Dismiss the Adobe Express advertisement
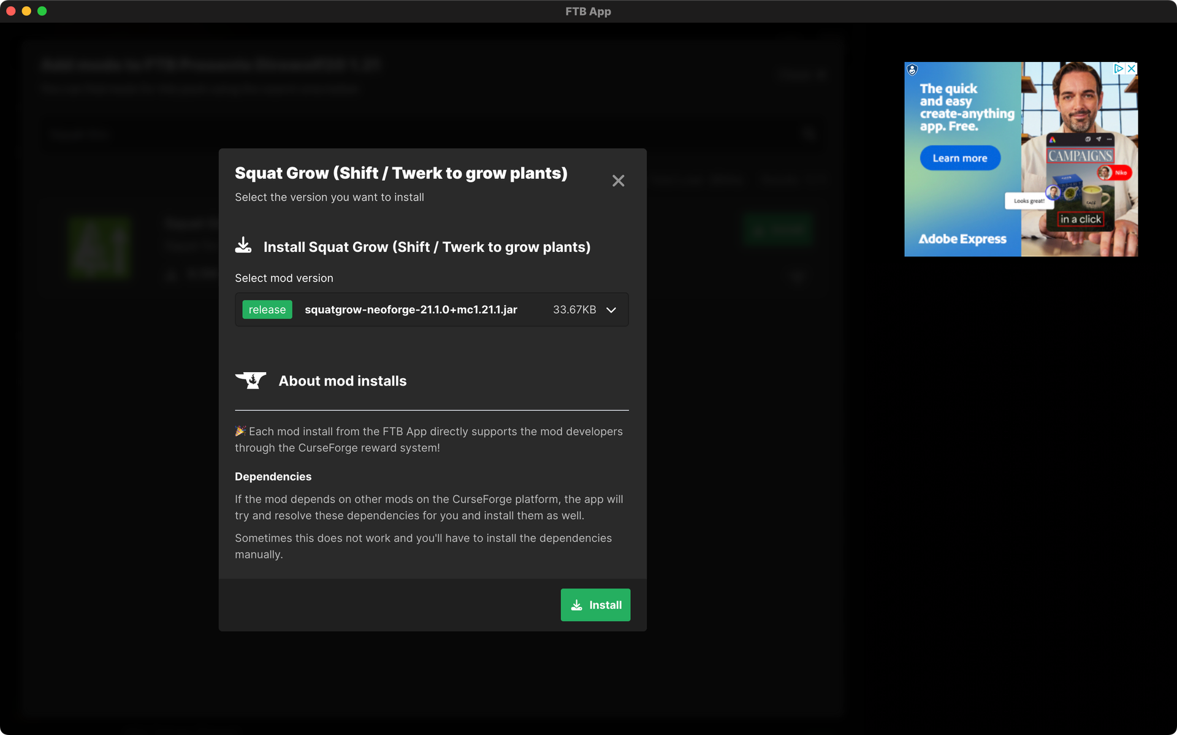Image resolution: width=1177 pixels, height=735 pixels. click(x=1131, y=69)
